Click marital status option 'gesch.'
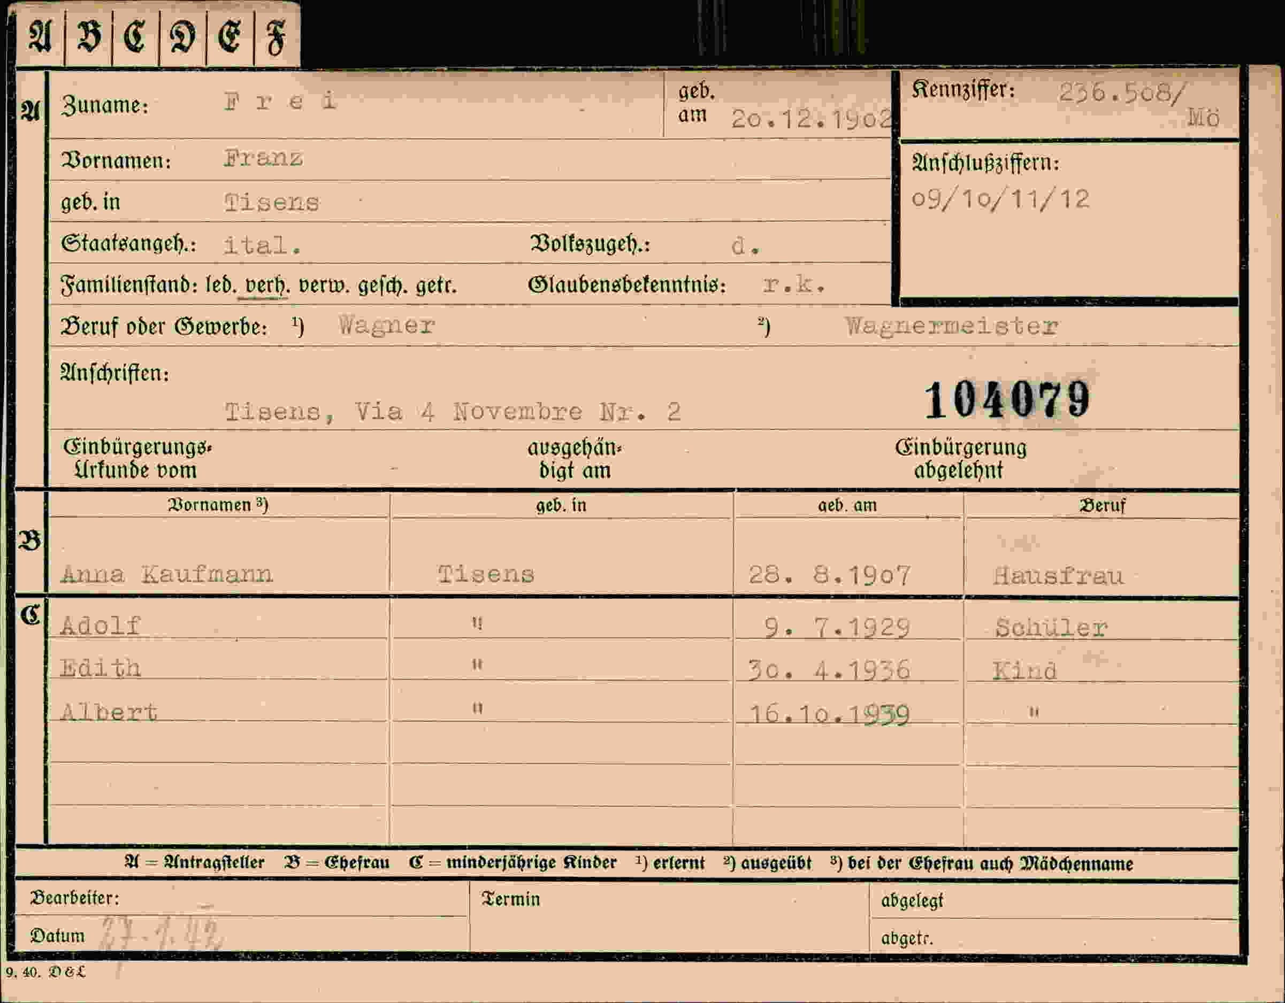The height and width of the screenshot is (1003, 1285). pyautogui.click(x=383, y=286)
